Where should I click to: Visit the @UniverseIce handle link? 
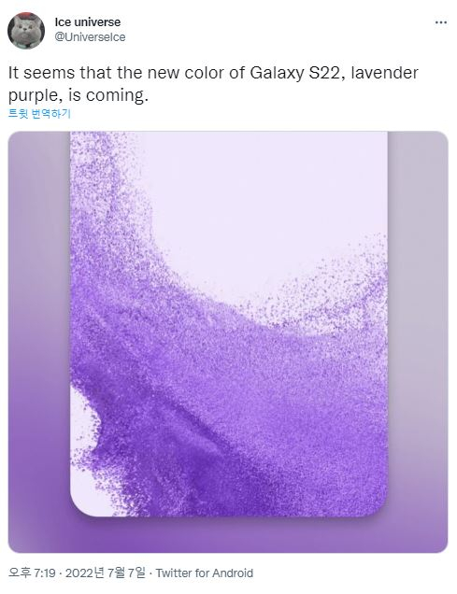click(90, 37)
